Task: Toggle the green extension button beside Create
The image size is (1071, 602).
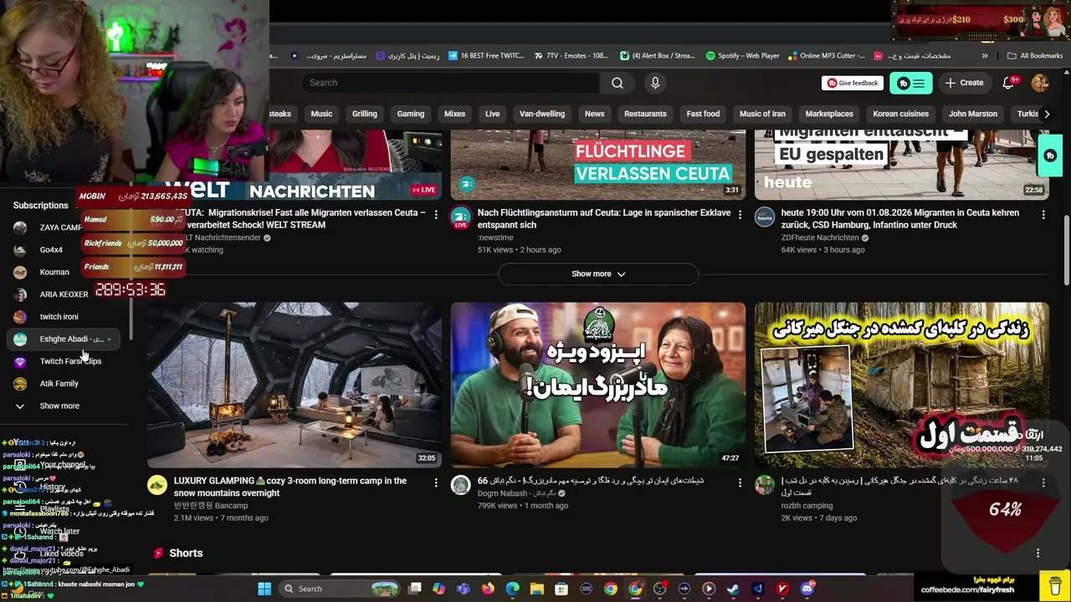Action: tap(911, 83)
